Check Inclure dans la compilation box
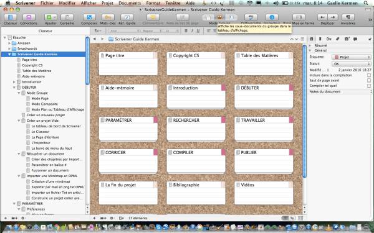Screen dimensions: 374x233 point(369,75)
